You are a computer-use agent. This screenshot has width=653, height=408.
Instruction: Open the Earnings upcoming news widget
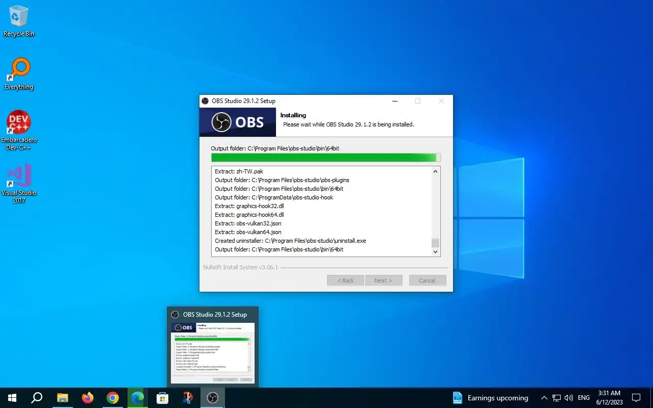490,398
